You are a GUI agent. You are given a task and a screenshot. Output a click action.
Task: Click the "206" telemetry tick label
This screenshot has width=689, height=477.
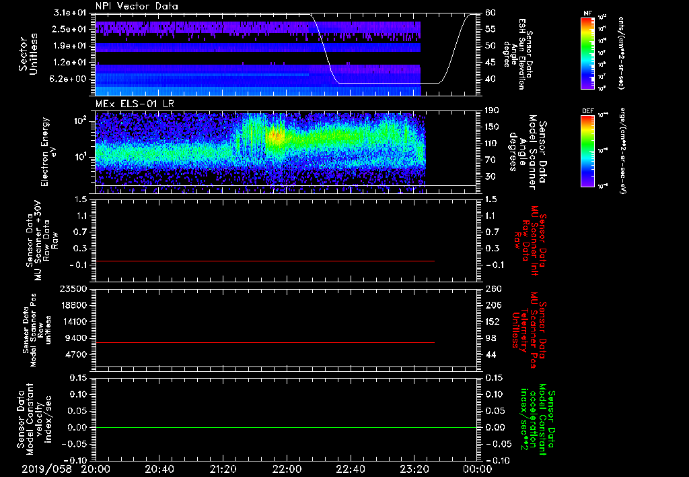[493, 305]
